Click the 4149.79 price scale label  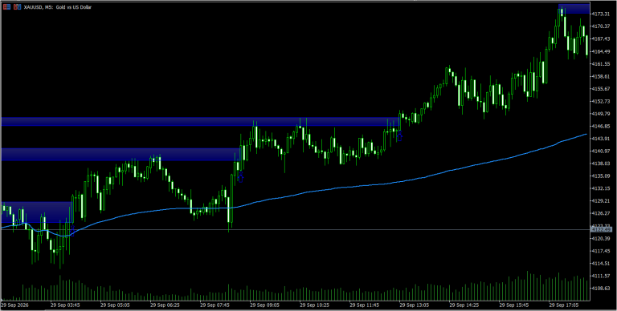pyautogui.click(x=601, y=114)
